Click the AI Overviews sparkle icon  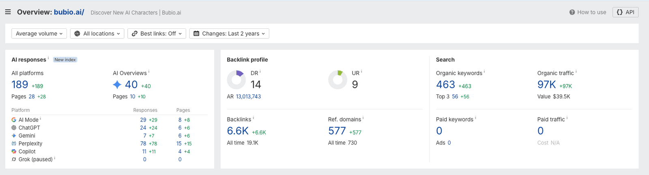point(117,85)
